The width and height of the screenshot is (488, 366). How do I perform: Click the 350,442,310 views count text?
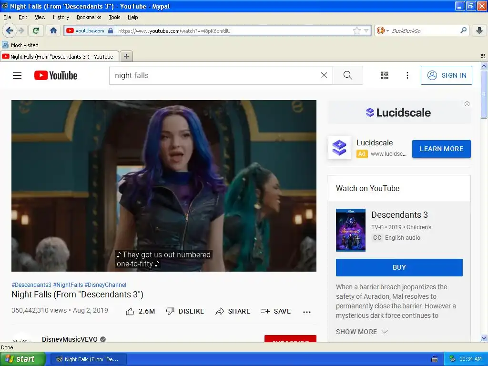(x=39, y=310)
